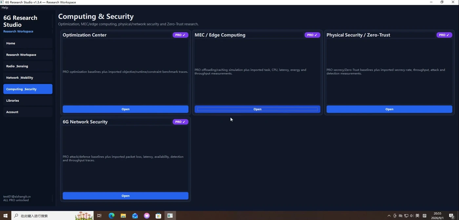Image resolution: width=459 pixels, height=220 pixels.
Task: Open Microsoft Store from taskbar
Action: [x=158, y=216]
